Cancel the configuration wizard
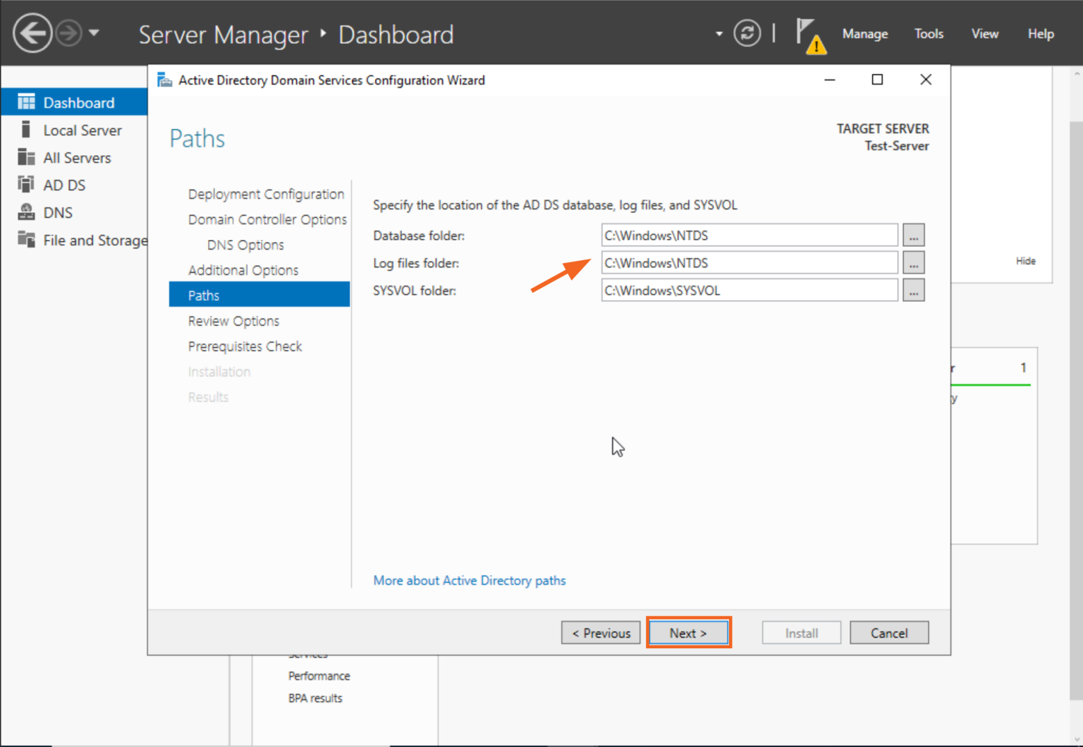The image size is (1083, 747). point(889,633)
